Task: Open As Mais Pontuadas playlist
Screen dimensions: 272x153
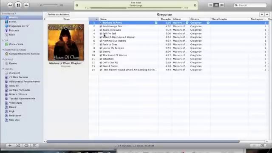Action: tap(20, 90)
